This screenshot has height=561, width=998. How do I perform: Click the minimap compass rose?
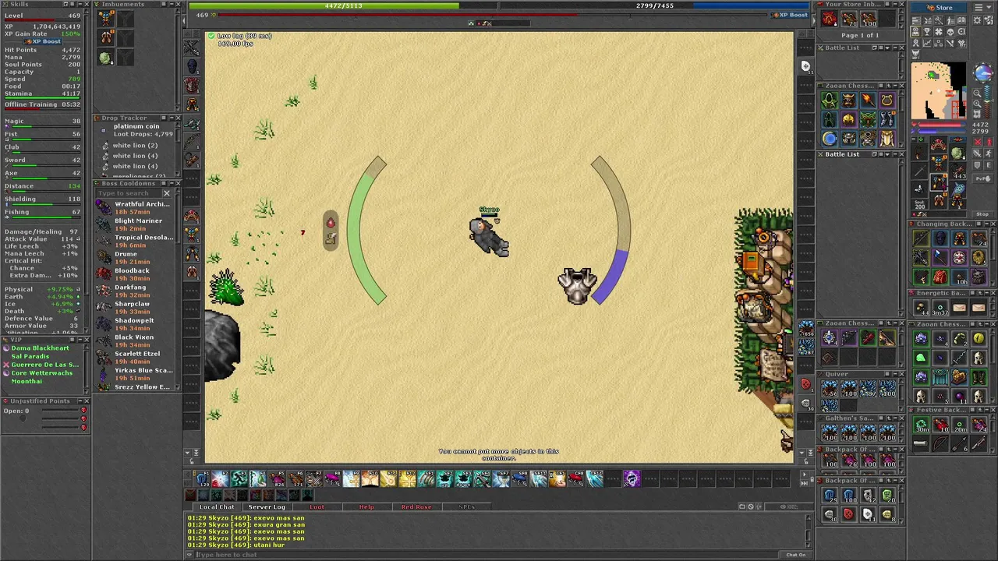point(985,74)
